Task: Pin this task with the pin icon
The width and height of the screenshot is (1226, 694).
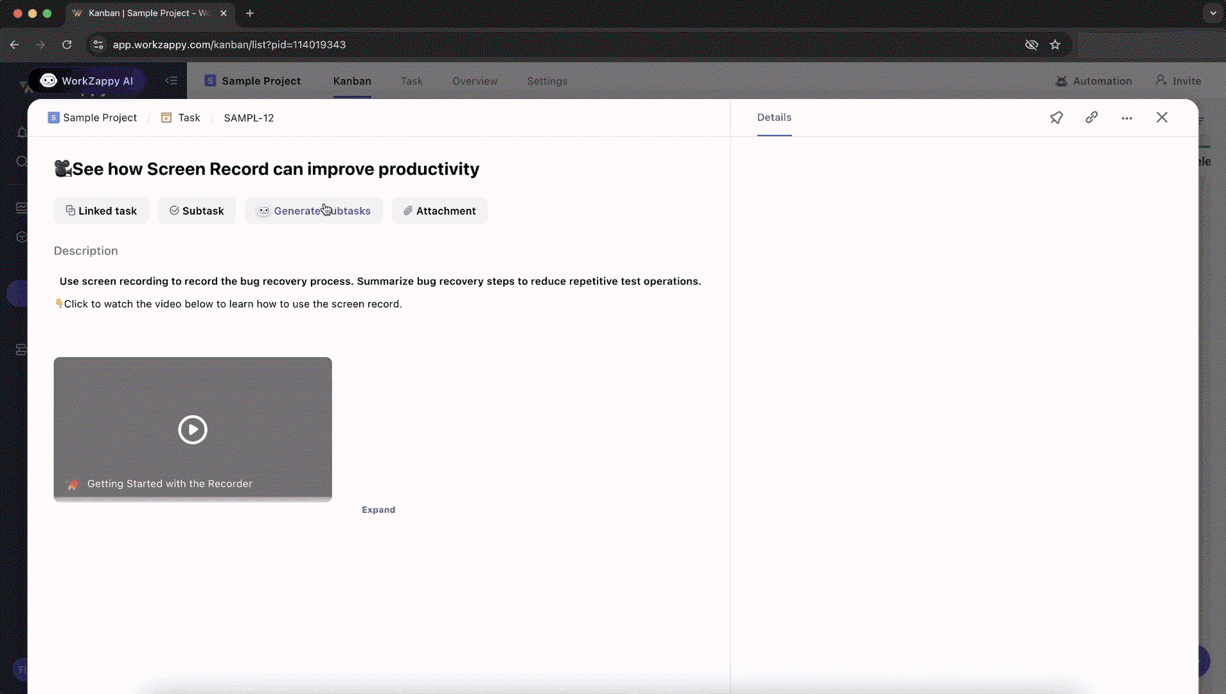Action: pyautogui.click(x=1056, y=117)
